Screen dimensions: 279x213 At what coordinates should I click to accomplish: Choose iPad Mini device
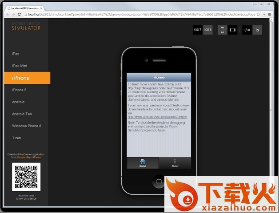point(20,66)
